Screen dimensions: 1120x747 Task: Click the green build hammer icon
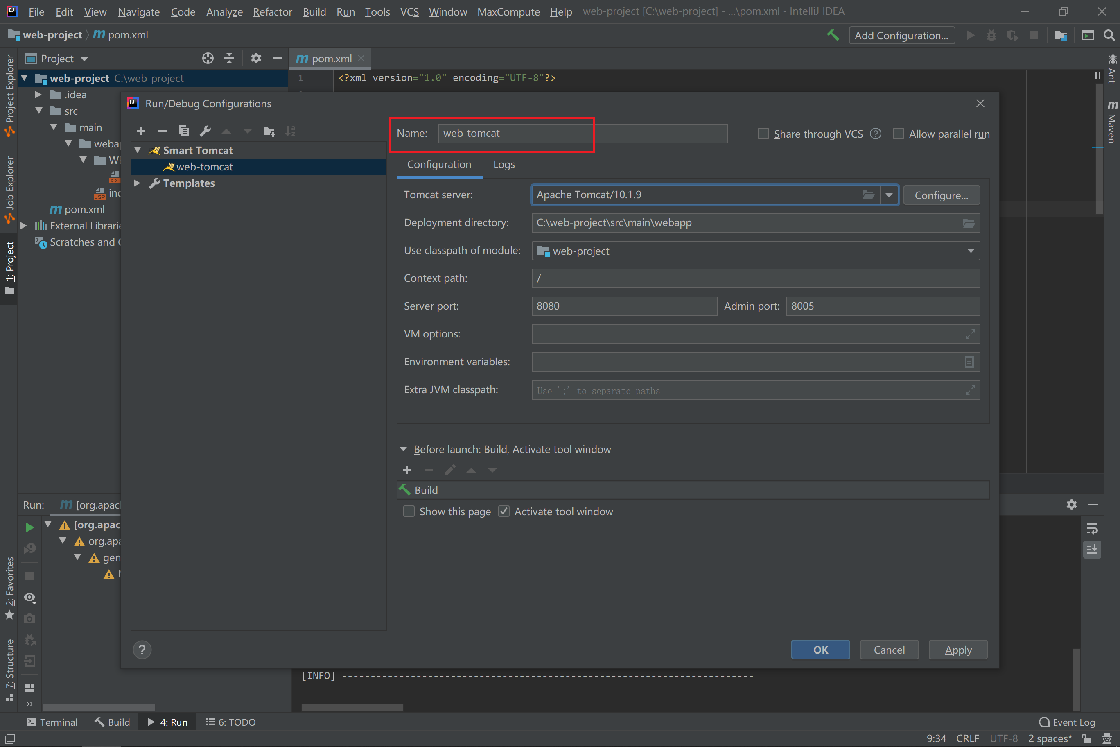[x=833, y=35]
